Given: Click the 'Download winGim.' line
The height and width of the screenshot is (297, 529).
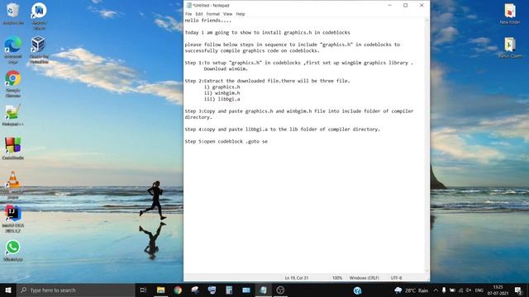Looking at the screenshot, I should click(226, 68).
